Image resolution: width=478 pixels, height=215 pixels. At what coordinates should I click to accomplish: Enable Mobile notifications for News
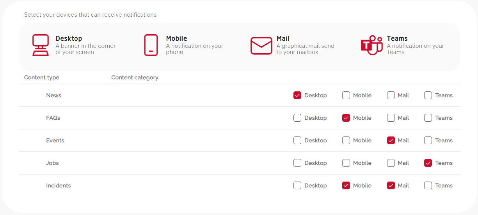pos(346,95)
